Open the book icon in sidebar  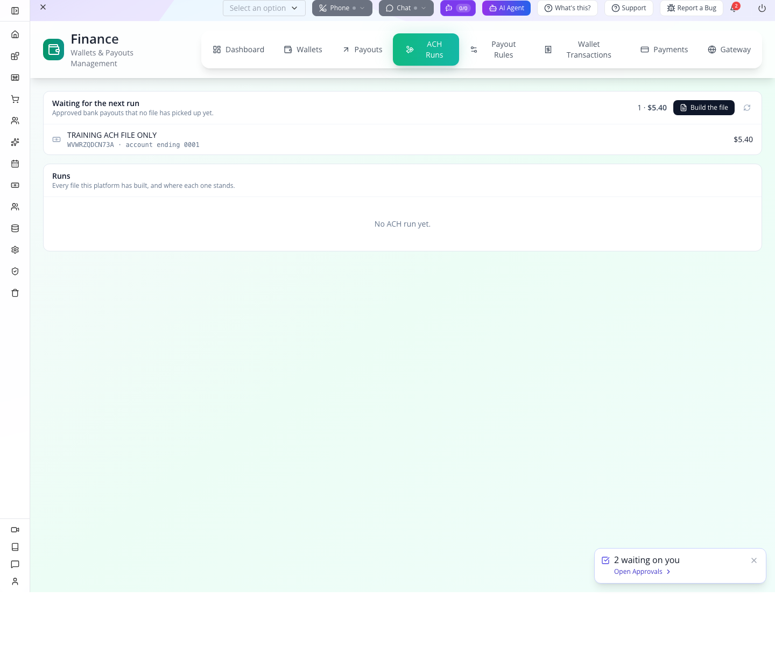[x=15, y=547]
